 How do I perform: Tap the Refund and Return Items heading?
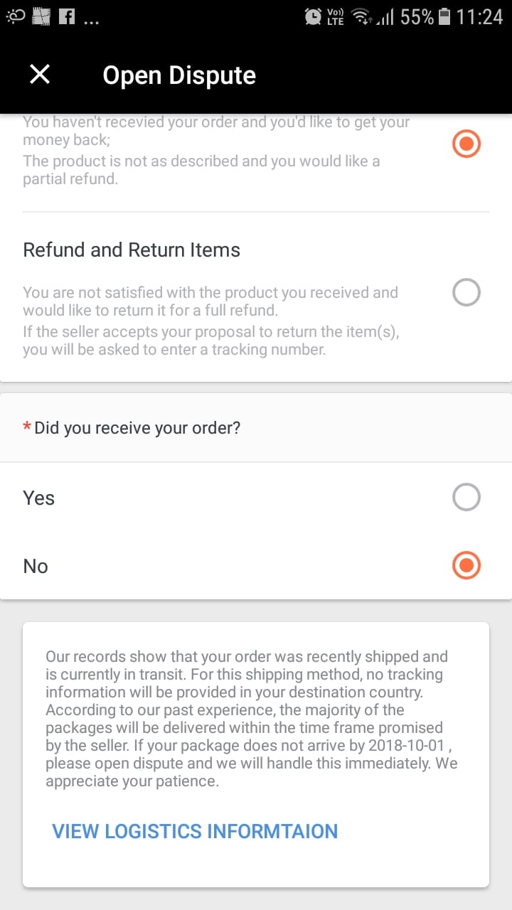point(132,250)
